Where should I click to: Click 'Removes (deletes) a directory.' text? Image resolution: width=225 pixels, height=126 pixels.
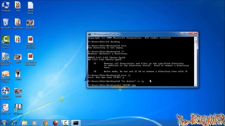point(108,54)
